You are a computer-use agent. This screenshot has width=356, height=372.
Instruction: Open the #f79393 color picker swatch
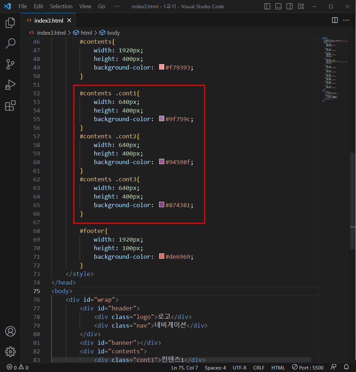coord(162,67)
